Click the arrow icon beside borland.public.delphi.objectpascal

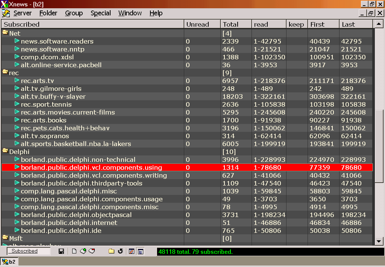(x=17, y=214)
